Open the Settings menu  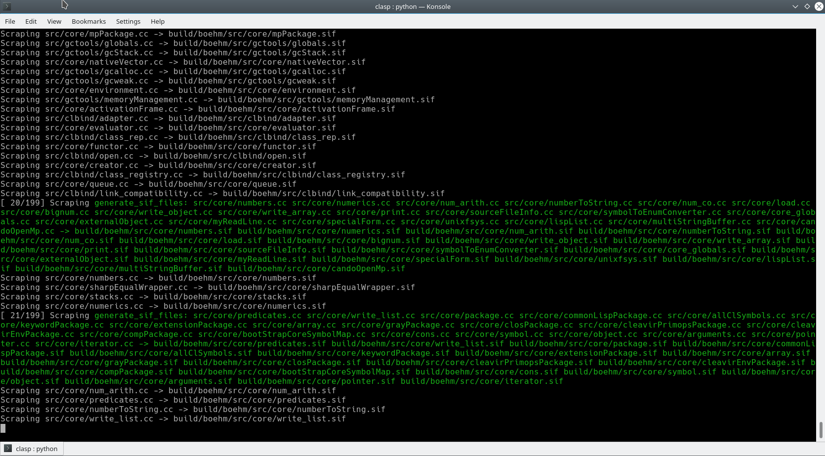coord(128,21)
